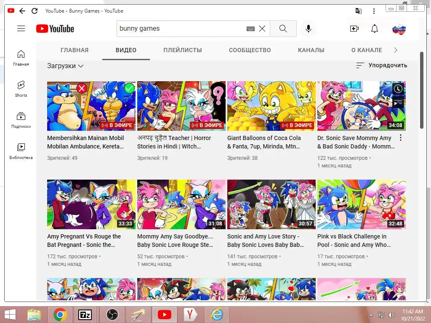Click the translate page icon

pyautogui.click(x=359, y=11)
